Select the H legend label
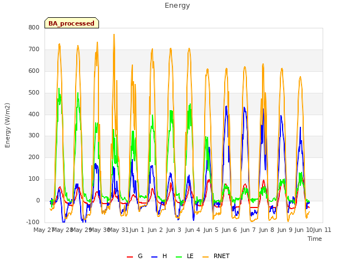The width and height of the screenshot is (356, 267). coord(165,256)
